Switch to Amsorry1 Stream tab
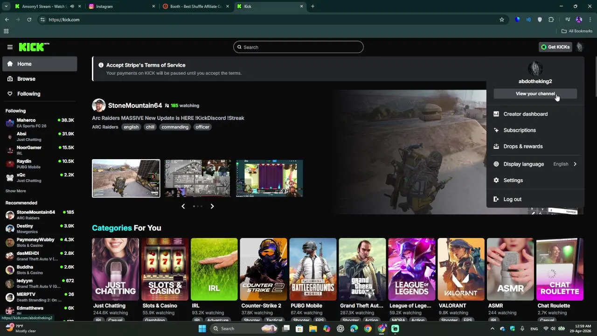597x336 pixels. pyautogui.click(x=48, y=7)
